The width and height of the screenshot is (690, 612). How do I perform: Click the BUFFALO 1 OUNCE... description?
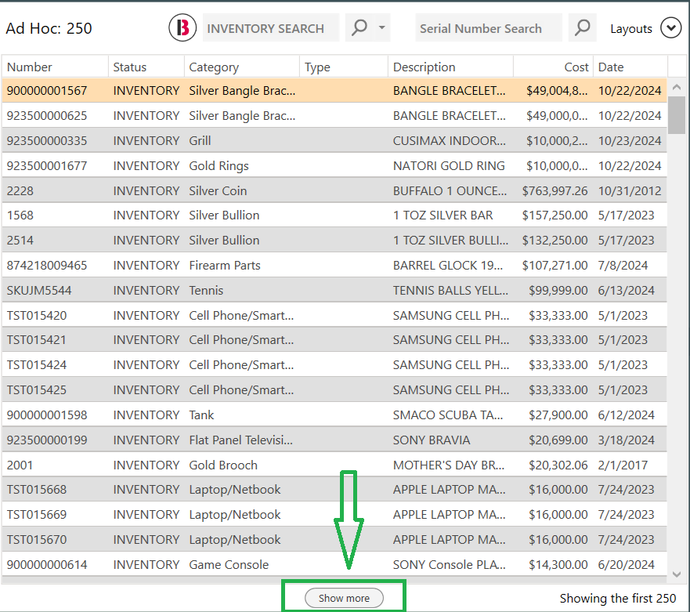tap(450, 190)
